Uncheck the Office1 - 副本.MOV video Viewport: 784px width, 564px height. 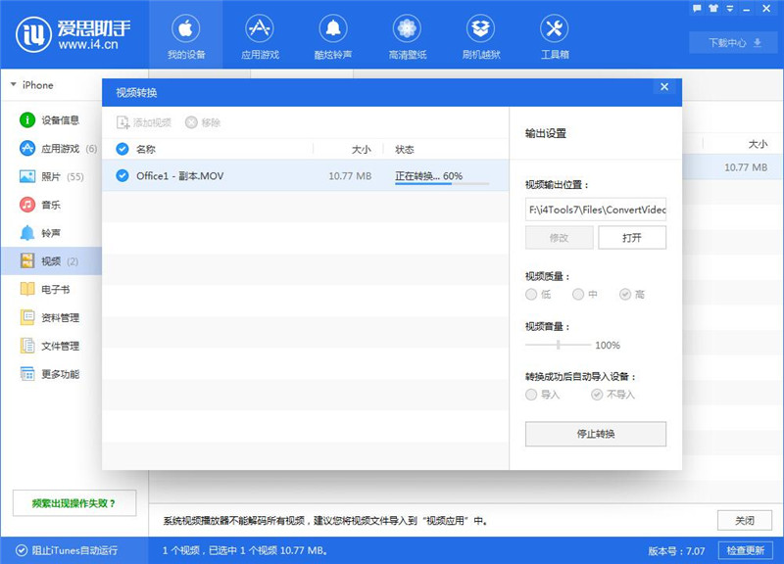(x=122, y=173)
